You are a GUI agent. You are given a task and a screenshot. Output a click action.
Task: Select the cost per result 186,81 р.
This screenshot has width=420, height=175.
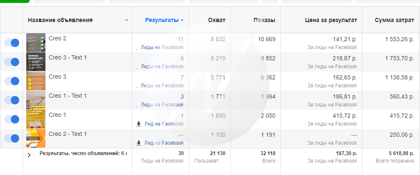pos(345,97)
